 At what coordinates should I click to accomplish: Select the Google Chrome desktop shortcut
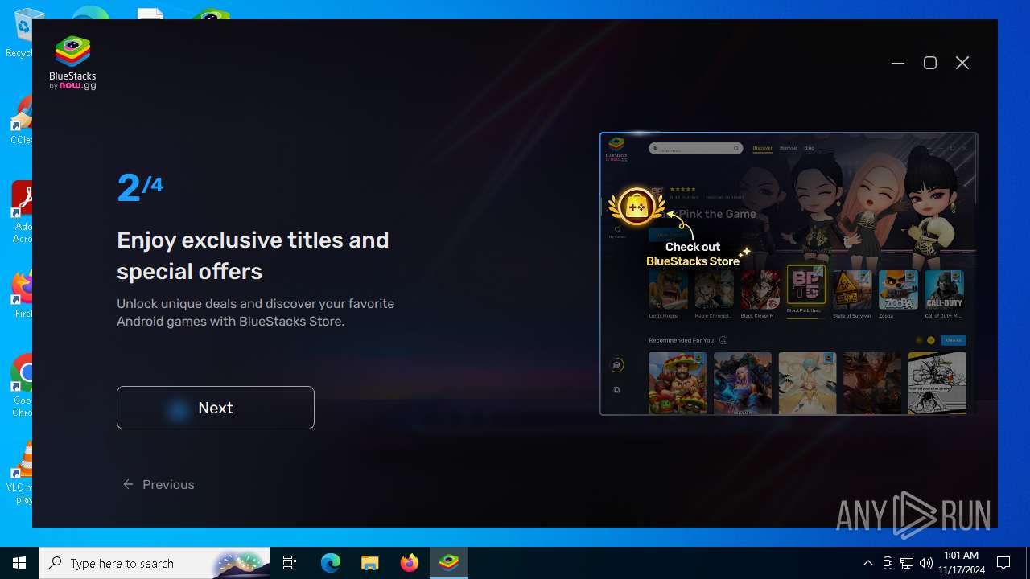click(19, 386)
